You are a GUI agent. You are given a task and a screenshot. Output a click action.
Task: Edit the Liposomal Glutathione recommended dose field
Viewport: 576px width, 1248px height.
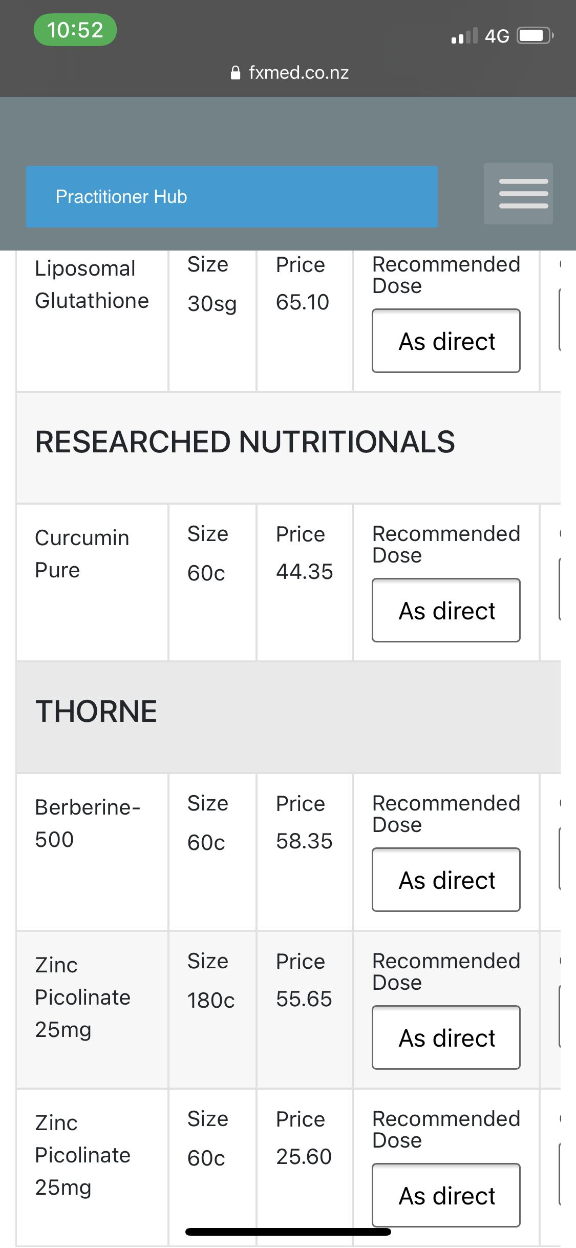(446, 341)
